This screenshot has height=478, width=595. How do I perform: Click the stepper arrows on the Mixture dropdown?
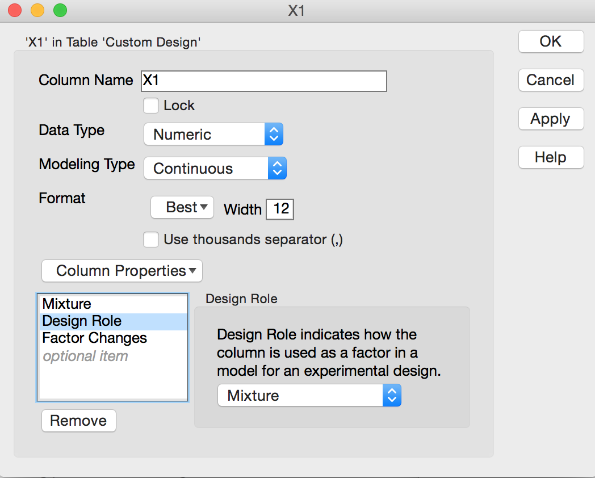point(392,395)
